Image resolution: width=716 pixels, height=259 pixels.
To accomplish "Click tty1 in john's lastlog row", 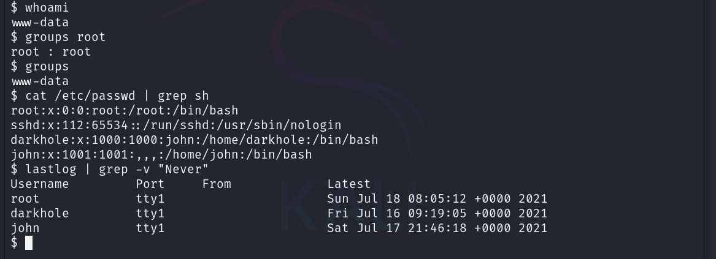I will coord(150,228).
